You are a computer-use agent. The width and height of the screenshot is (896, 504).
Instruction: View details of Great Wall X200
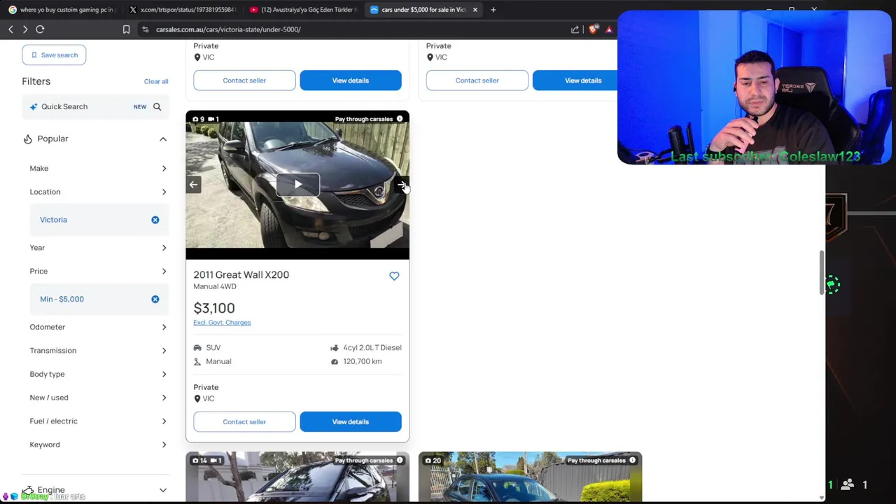tap(351, 422)
